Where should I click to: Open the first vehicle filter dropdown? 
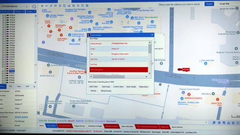point(7,12)
